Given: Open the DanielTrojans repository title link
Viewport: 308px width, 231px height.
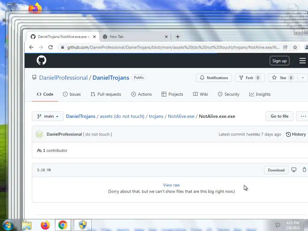Looking at the screenshot, I should pos(111,78).
